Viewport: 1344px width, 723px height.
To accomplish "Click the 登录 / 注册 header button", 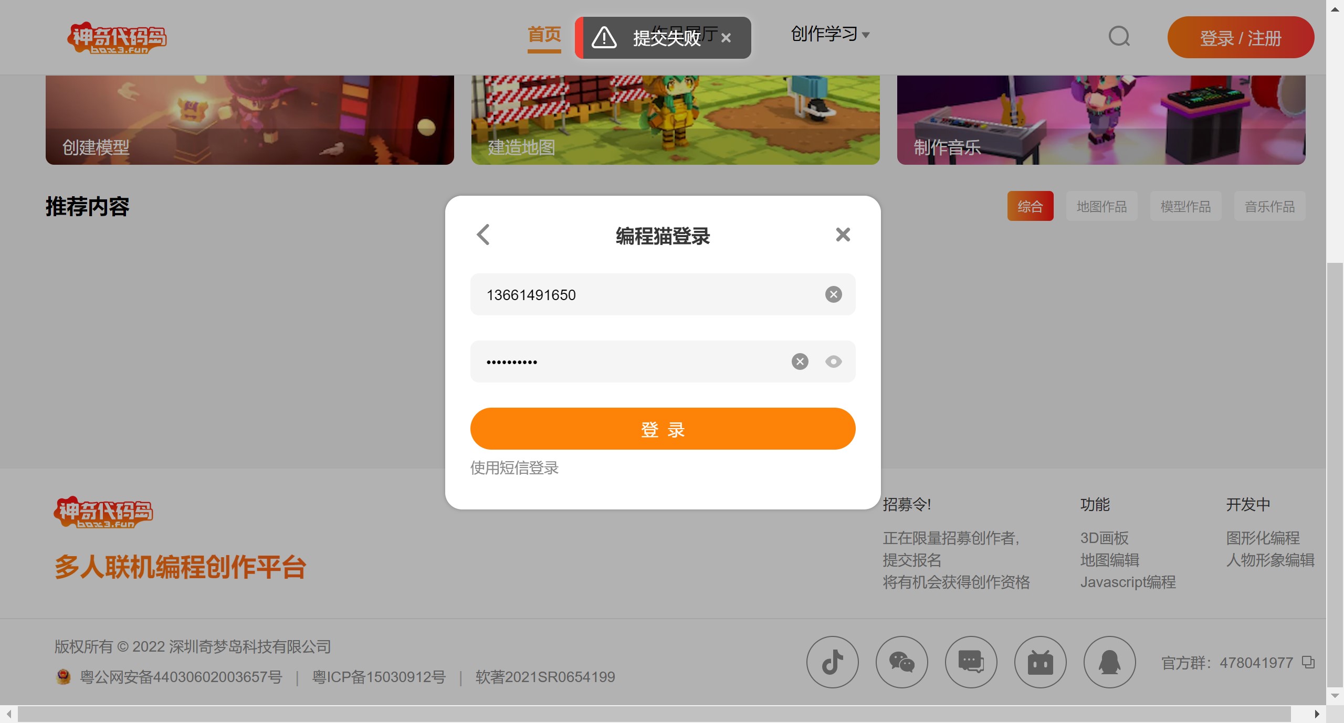I will pyautogui.click(x=1241, y=37).
